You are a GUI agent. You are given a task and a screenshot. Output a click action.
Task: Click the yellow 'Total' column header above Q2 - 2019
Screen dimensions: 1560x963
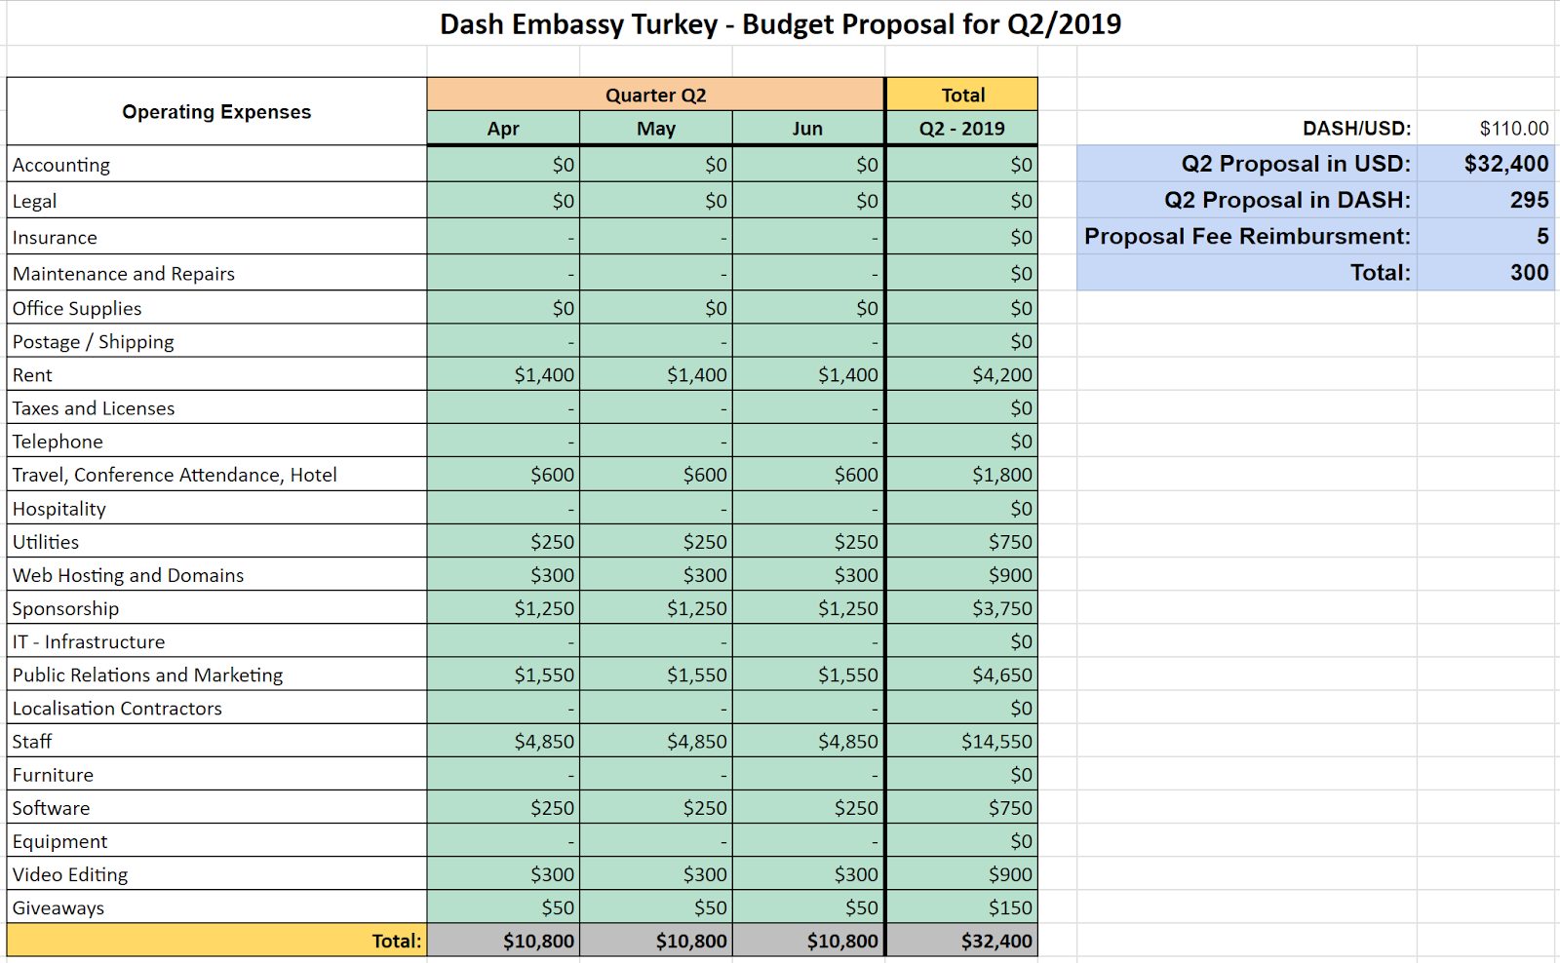pos(962,95)
